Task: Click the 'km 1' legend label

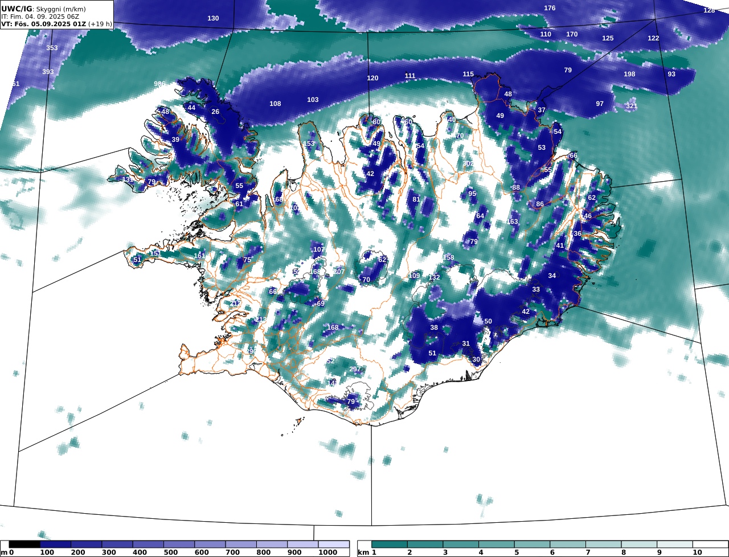Action: click(368, 552)
